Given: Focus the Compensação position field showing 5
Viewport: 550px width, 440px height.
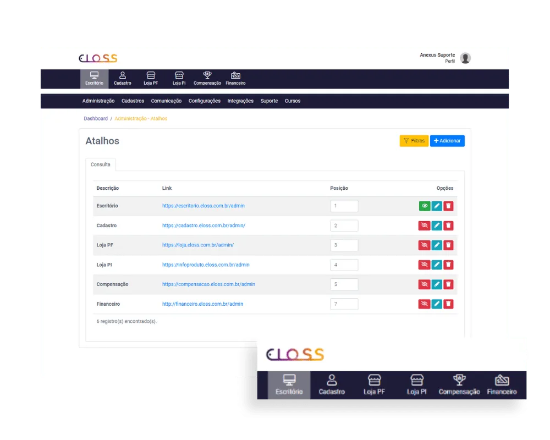Looking at the screenshot, I should click(344, 284).
